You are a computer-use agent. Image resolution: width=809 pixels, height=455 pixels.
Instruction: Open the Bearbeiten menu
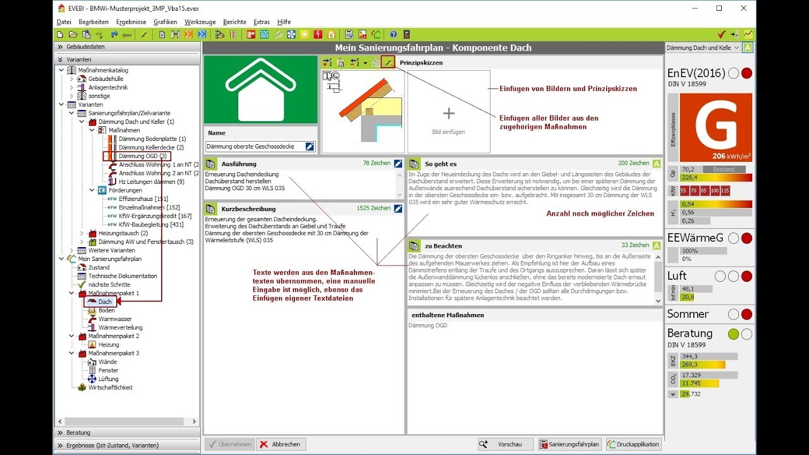click(94, 22)
